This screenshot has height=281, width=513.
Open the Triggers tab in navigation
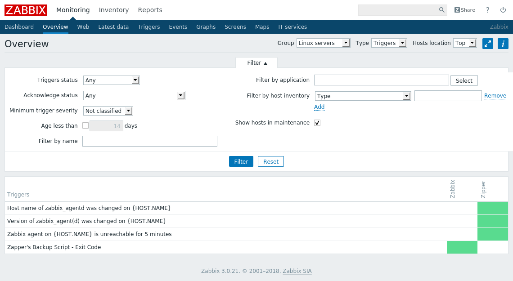149,27
